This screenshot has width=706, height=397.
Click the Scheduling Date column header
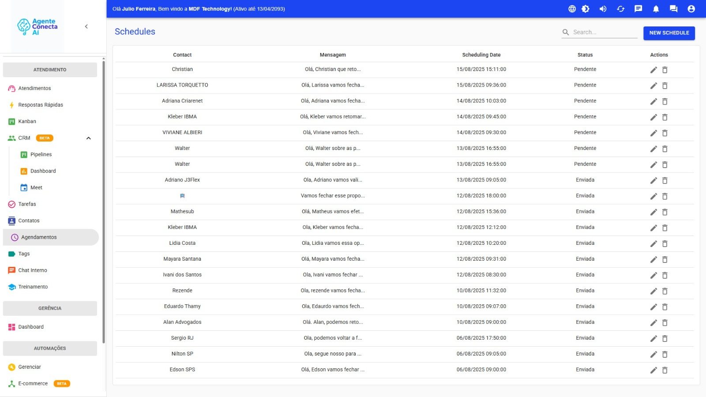(x=481, y=55)
